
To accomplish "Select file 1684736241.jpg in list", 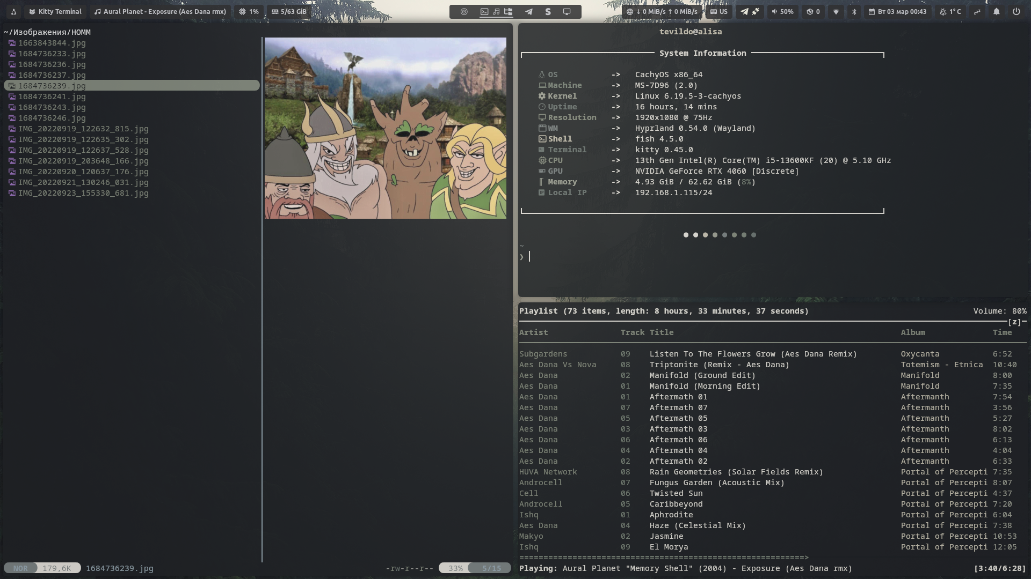I will pyautogui.click(x=52, y=96).
